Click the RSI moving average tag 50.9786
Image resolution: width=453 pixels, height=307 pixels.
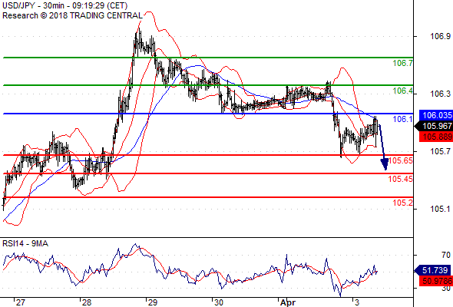pyautogui.click(x=436, y=281)
